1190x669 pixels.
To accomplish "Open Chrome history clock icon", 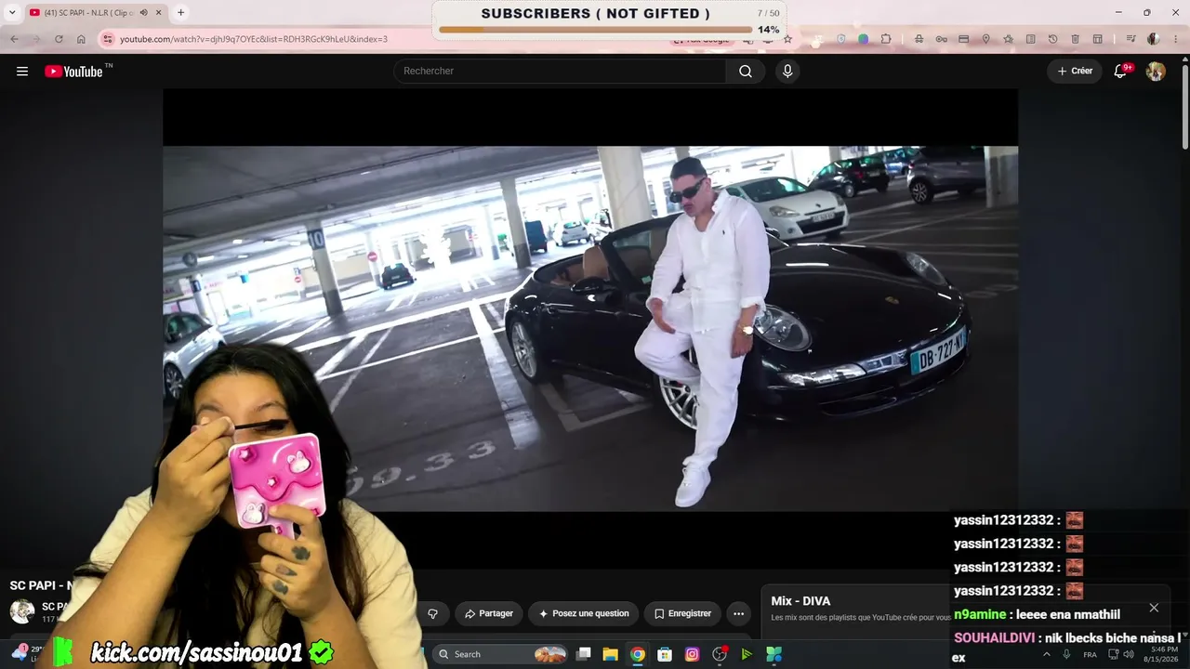I will [1052, 39].
